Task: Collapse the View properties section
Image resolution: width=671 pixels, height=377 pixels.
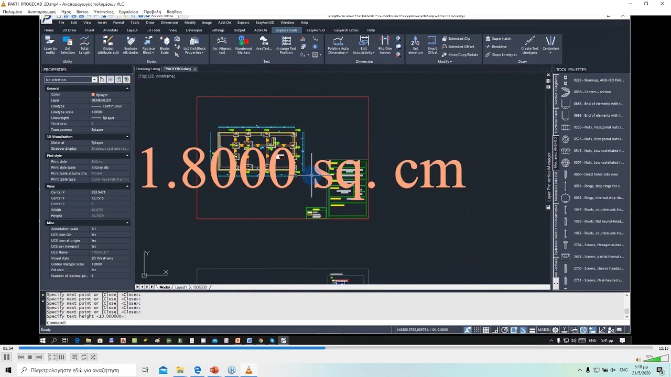Action: click(127, 186)
